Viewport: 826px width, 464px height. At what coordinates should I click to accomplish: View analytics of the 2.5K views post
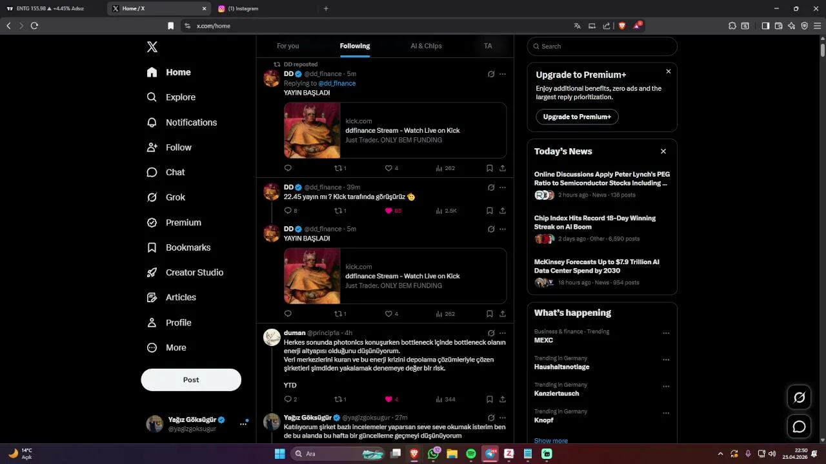click(446, 211)
